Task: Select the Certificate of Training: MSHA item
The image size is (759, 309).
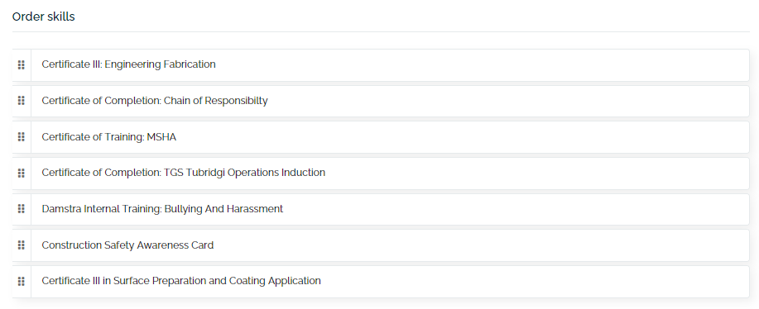Action: [x=109, y=137]
